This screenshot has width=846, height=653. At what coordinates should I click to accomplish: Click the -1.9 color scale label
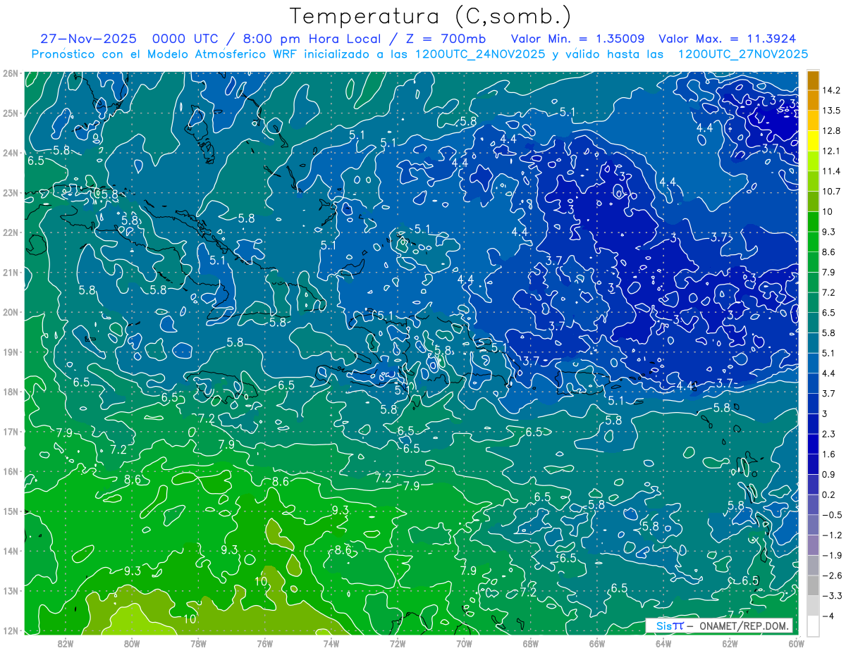tap(831, 555)
